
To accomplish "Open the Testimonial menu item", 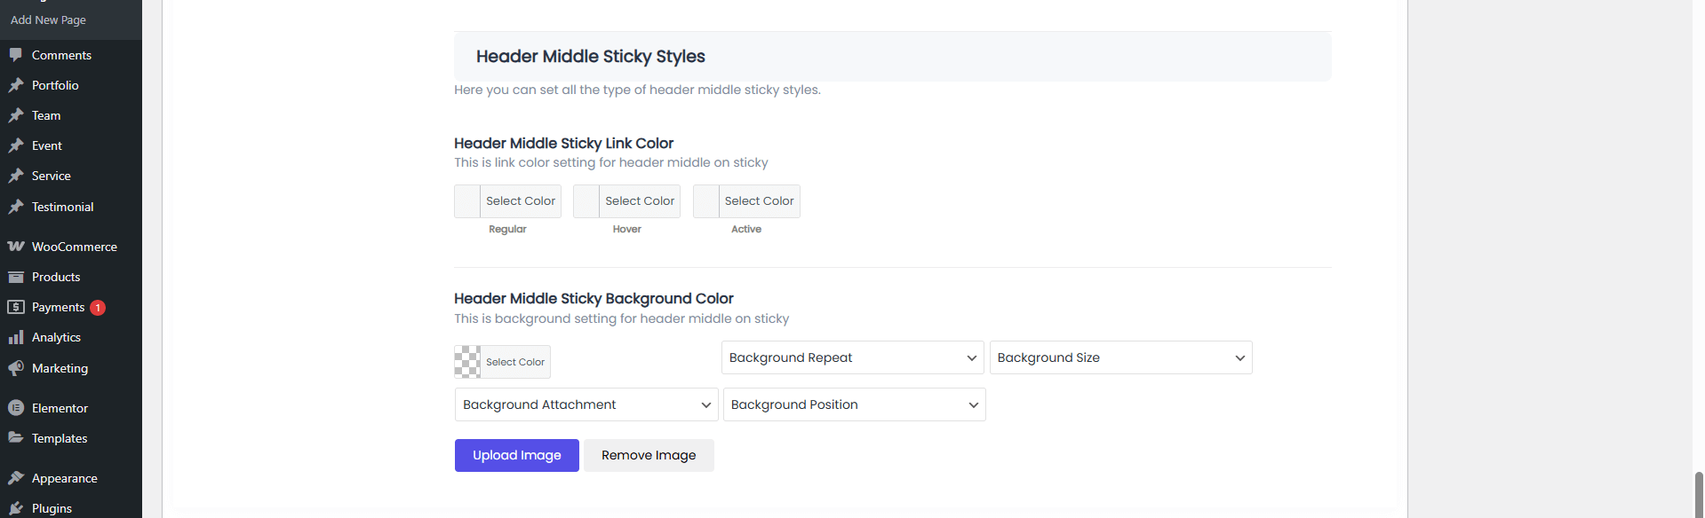I will coord(62,207).
